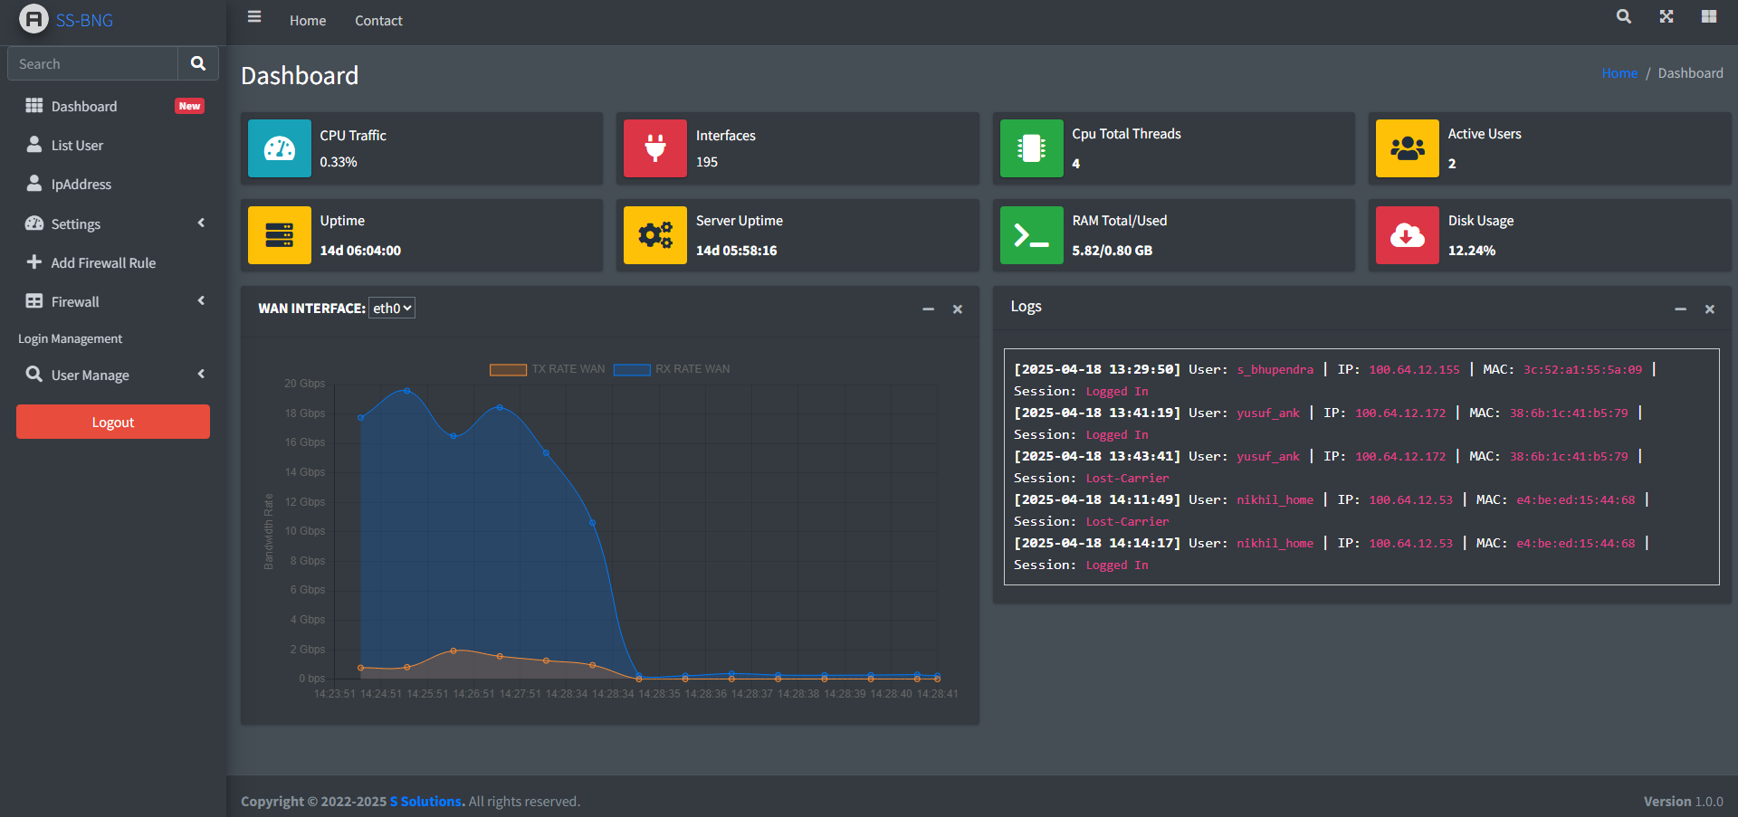This screenshot has height=817, width=1738.
Task: Toggle the RX RATE WAN legend swatch
Action: click(632, 369)
